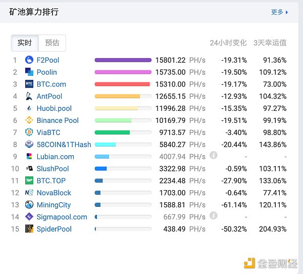The height and width of the screenshot is (274, 303).
Task: Click the SpiderPool logo icon
Action: point(29,229)
